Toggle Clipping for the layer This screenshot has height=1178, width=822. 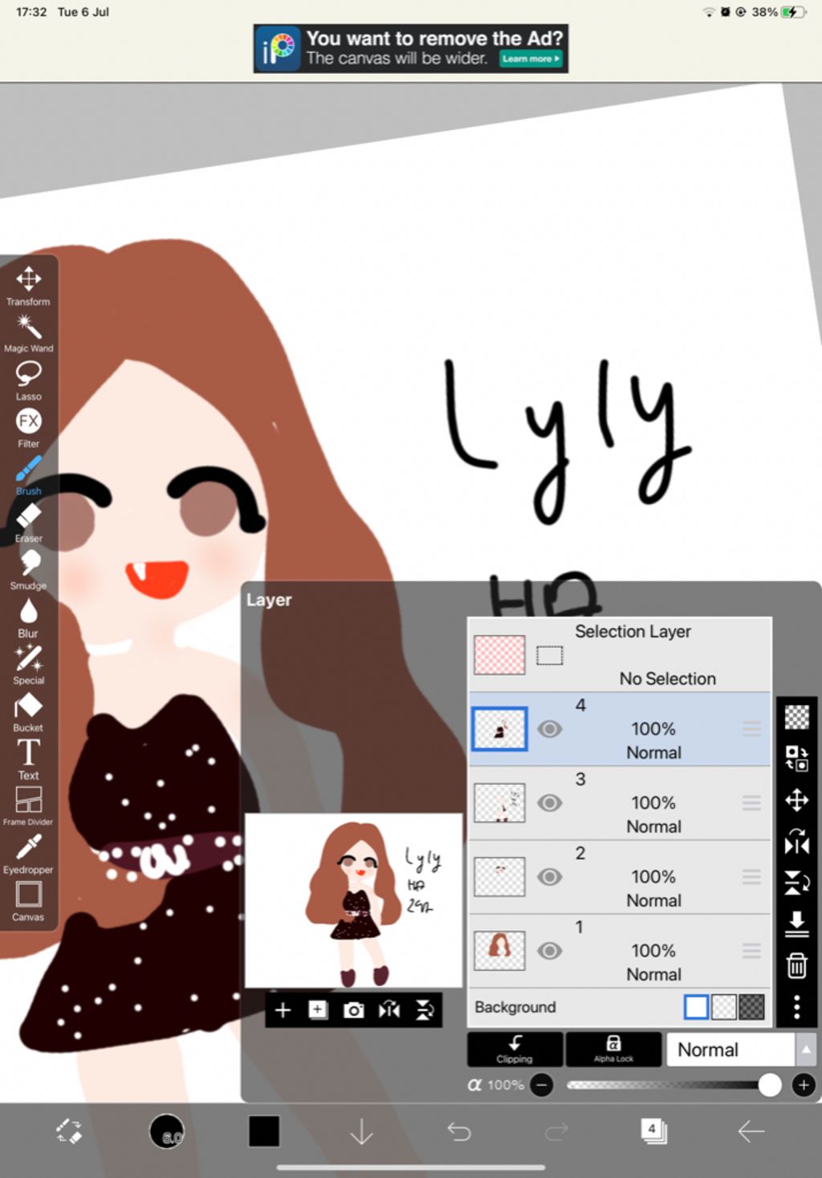[515, 1050]
